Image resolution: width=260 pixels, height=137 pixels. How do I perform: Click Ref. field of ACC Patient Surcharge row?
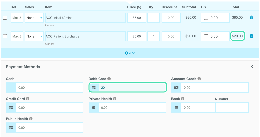17,36
